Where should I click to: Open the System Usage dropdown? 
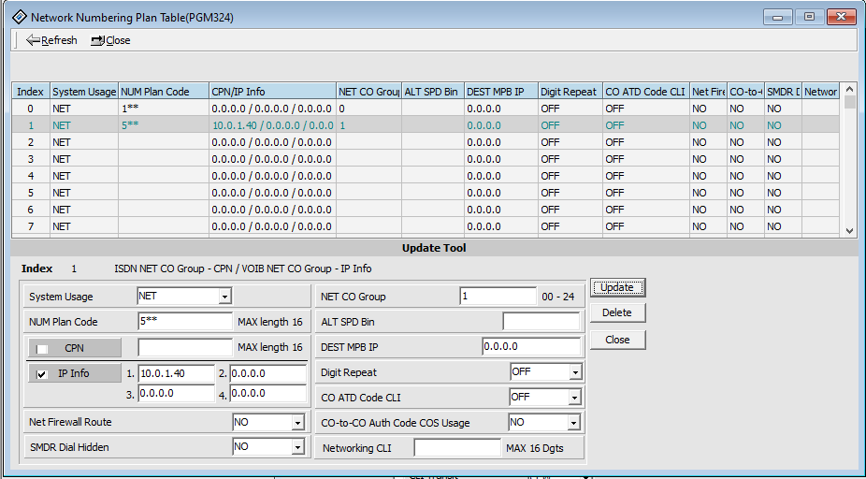click(224, 298)
